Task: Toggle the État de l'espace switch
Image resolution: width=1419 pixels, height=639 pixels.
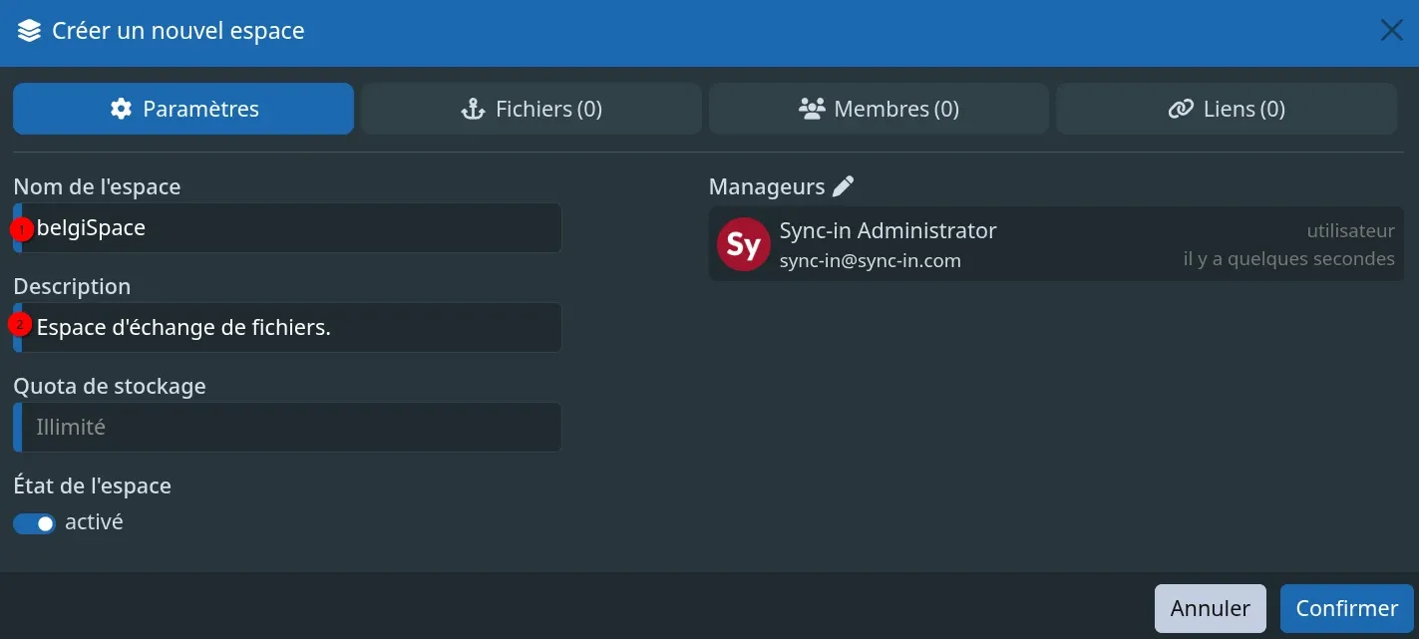Action: click(35, 523)
